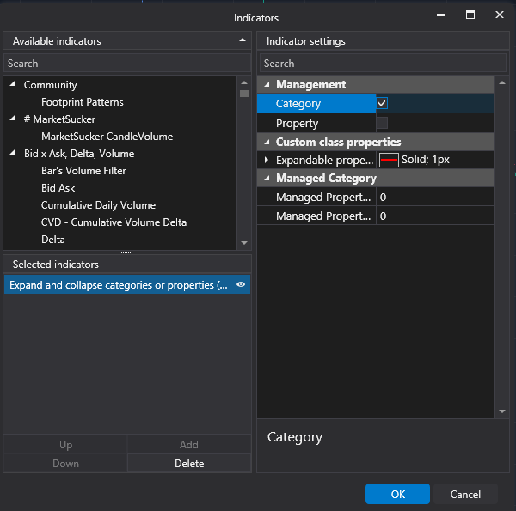The height and width of the screenshot is (511, 516).
Task: Select the Bid Ask indicator
Action: 58,187
